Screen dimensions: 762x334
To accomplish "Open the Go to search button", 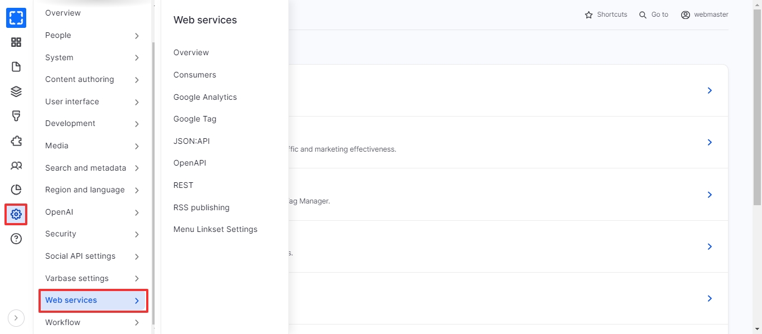I will click(x=654, y=14).
